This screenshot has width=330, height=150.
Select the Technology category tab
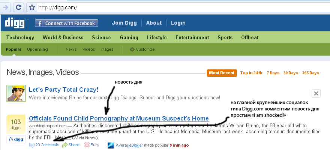tap(20, 37)
